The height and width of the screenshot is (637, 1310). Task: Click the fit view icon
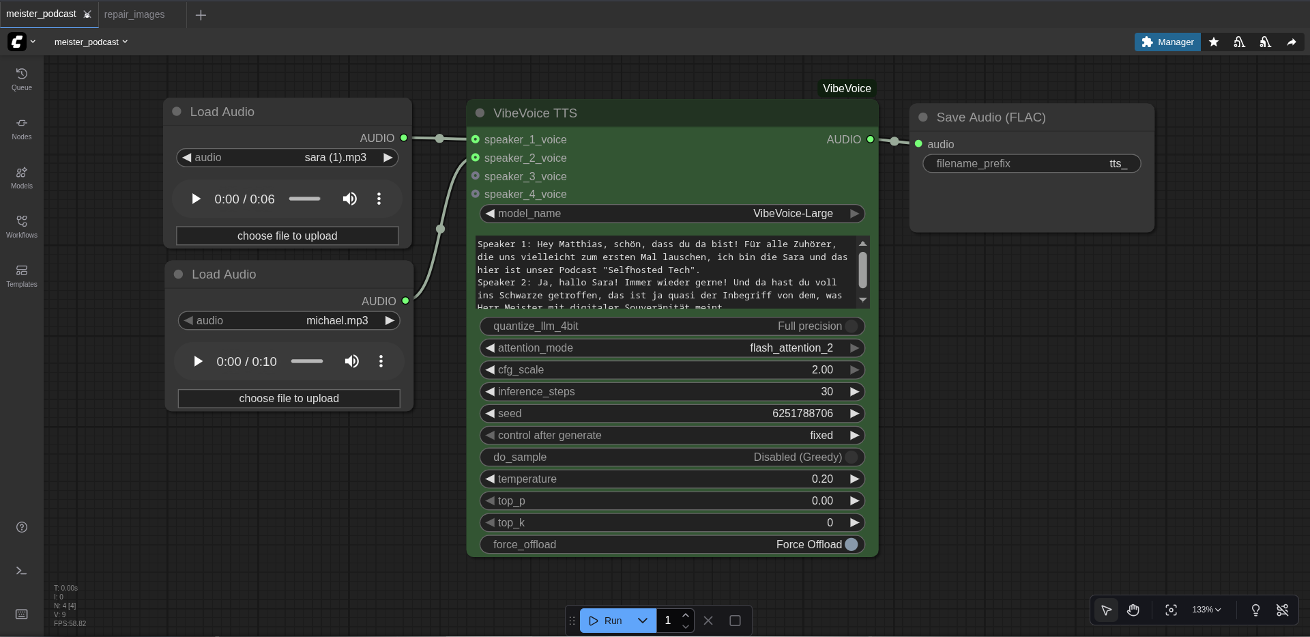(x=1171, y=610)
